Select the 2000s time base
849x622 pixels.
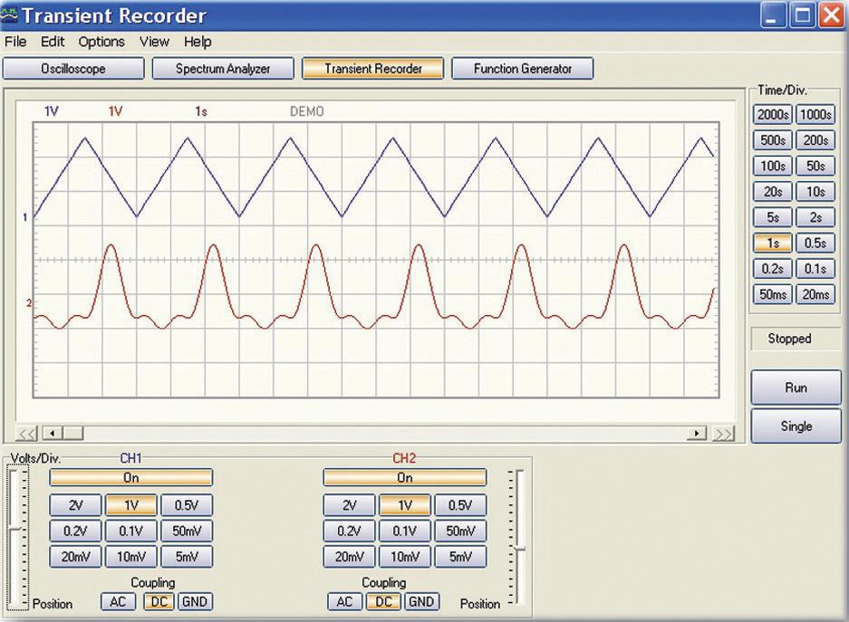[x=775, y=114]
